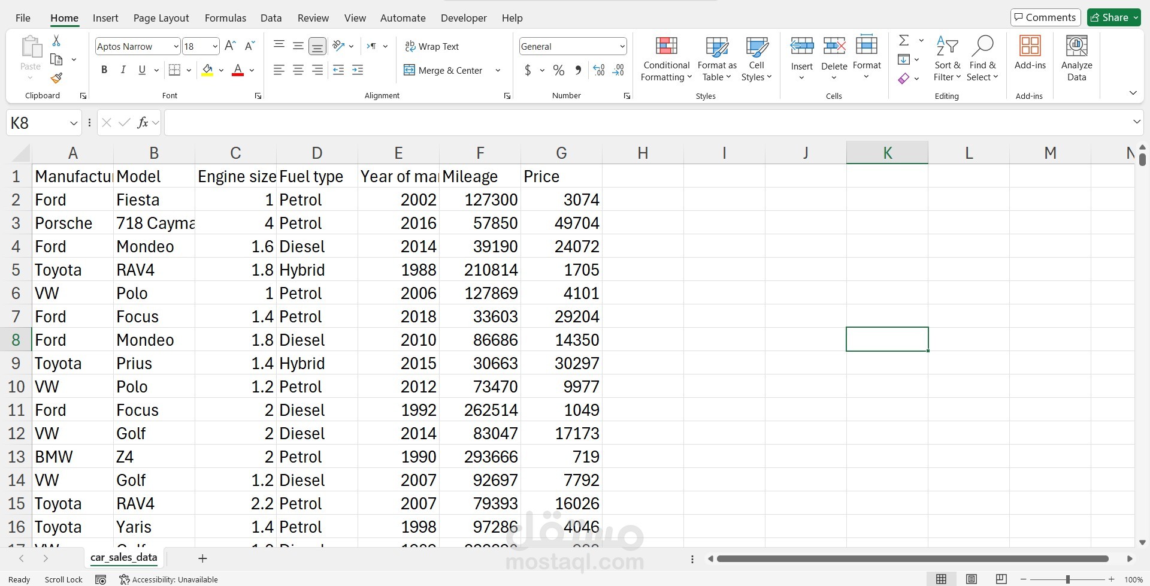
Task: Expand Merge & Center options arrow
Action: pyautogui.click(x=498, y=70)
